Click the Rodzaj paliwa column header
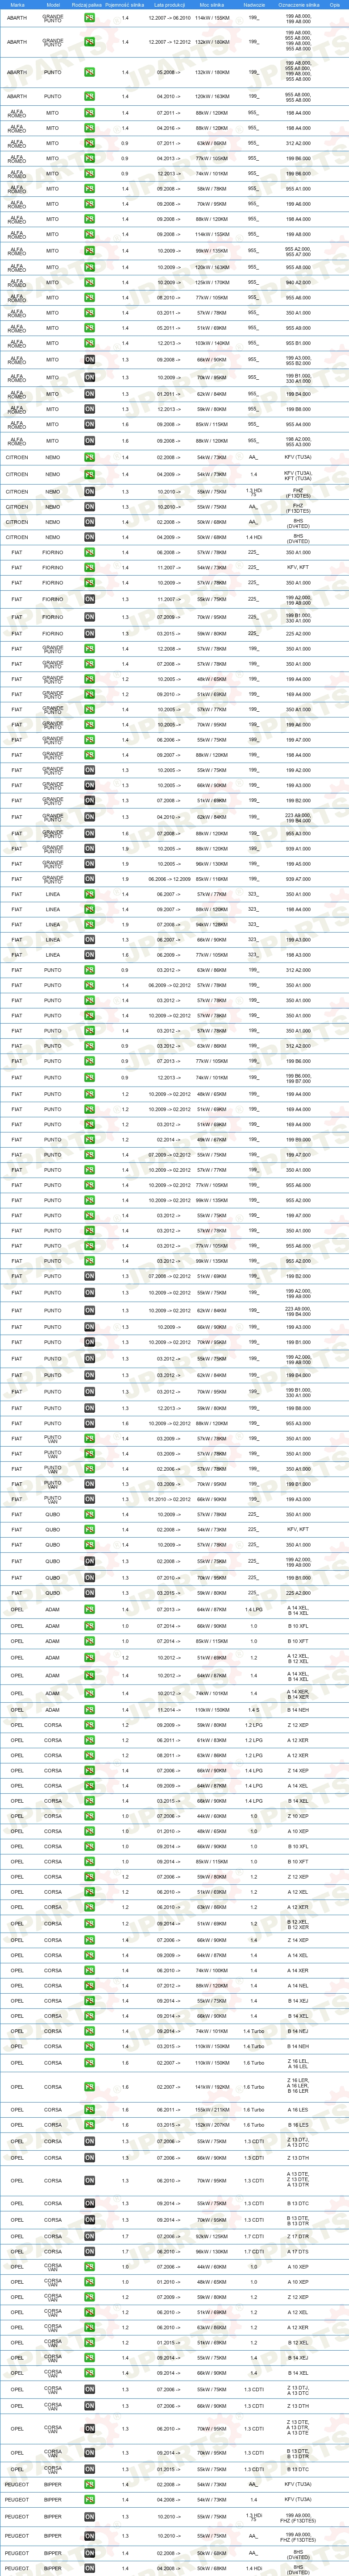The image size is (349, 2576). point(88,4)
